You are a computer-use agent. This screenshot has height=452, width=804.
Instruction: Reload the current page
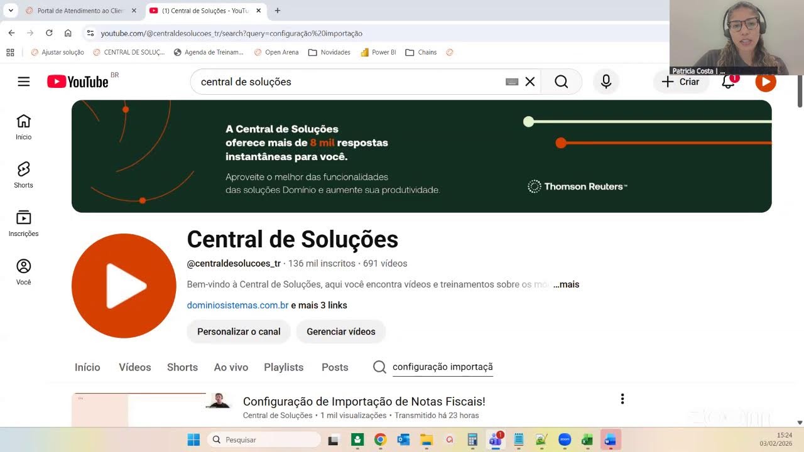point(49,33)
